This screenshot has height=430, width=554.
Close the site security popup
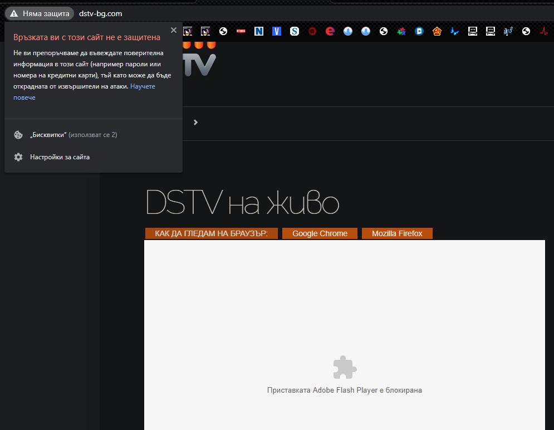coord(174,30)
